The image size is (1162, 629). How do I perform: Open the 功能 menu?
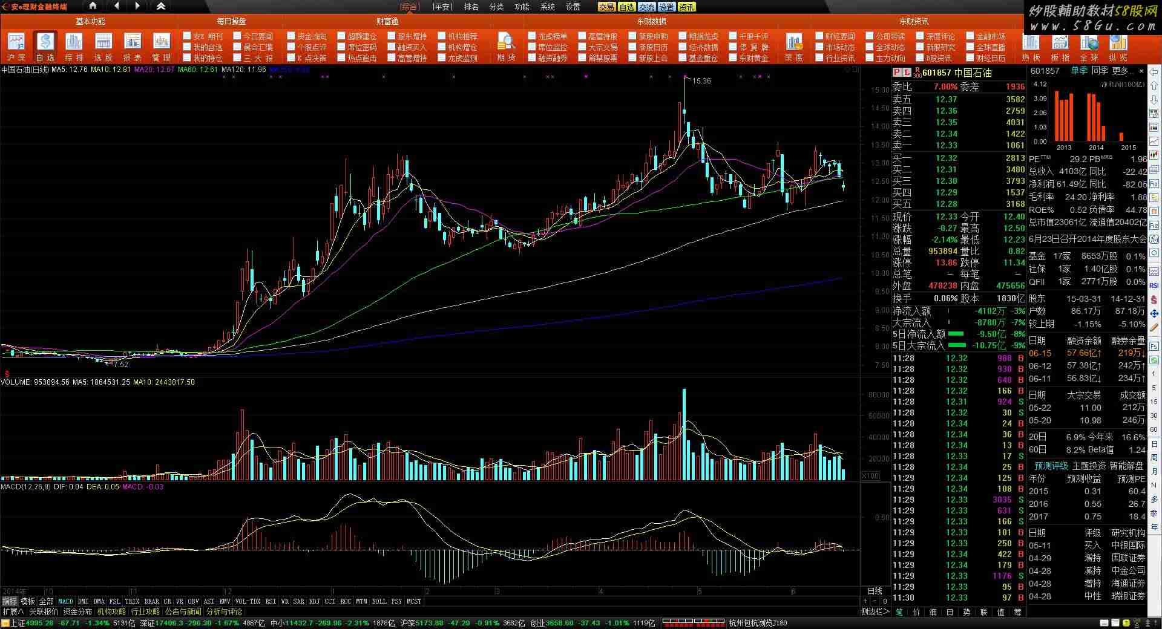pyautogui.click(x=522, y=7)
